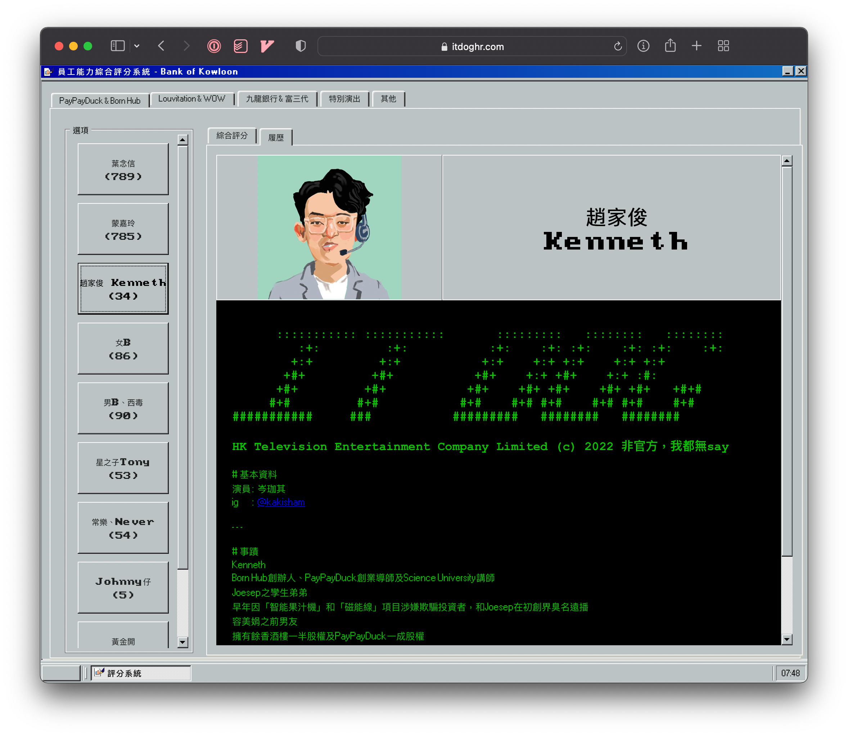
Task: Click the Share icon in the toolbar
Action: coord(670,46)
